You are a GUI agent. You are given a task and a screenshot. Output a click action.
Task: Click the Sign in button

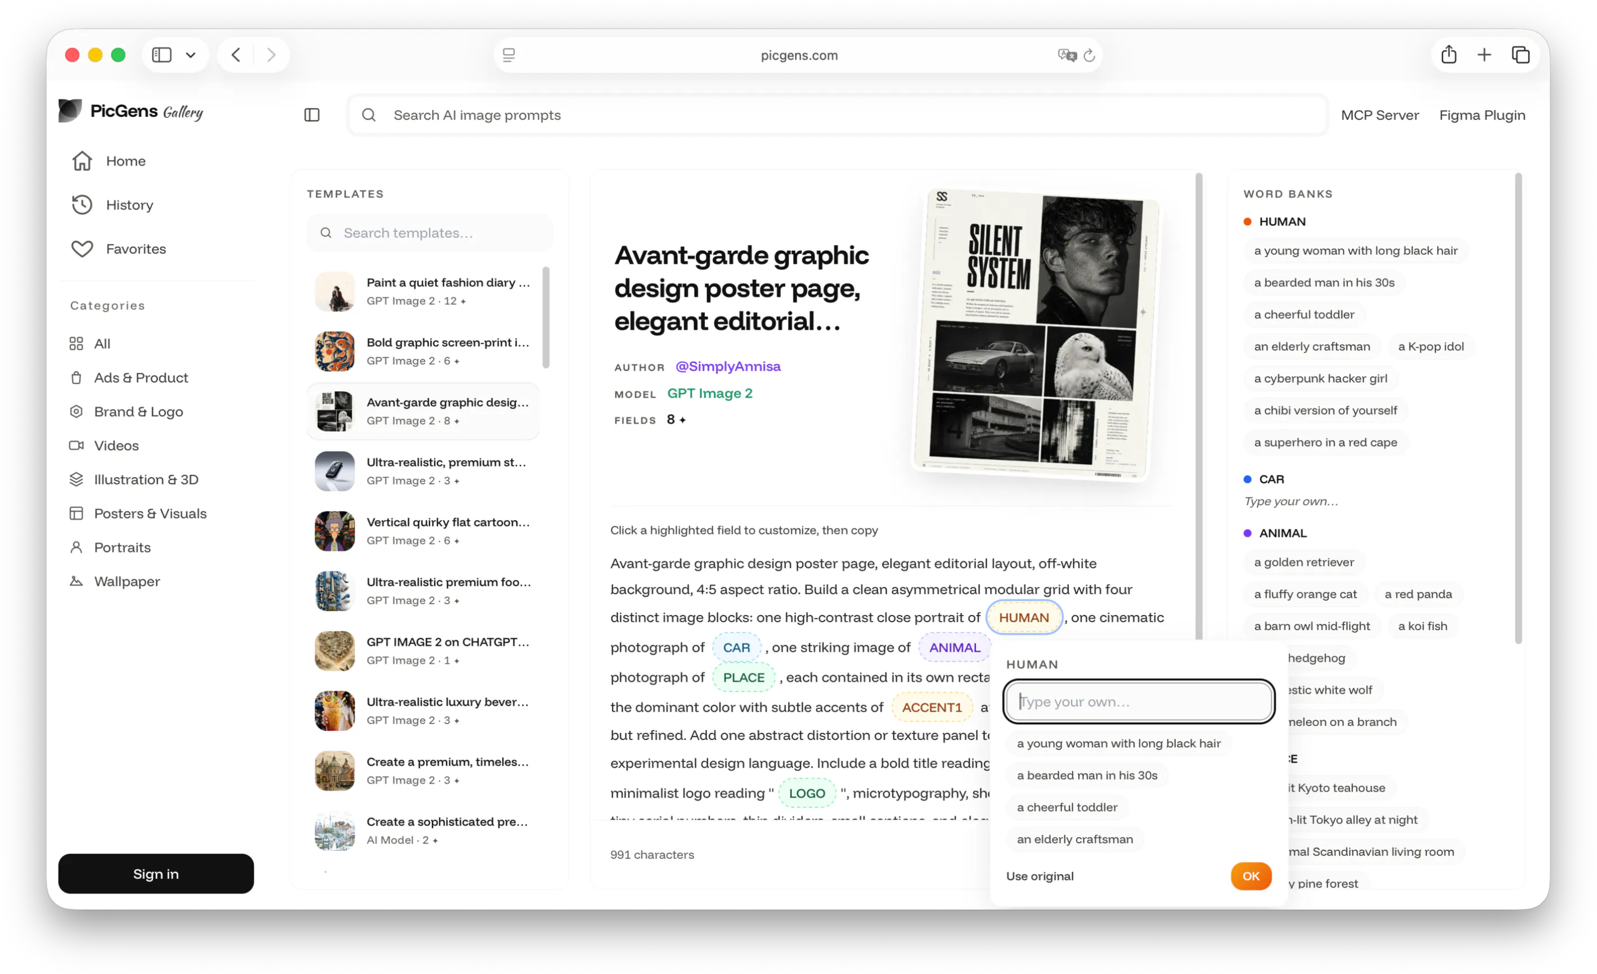pos(156,873)
